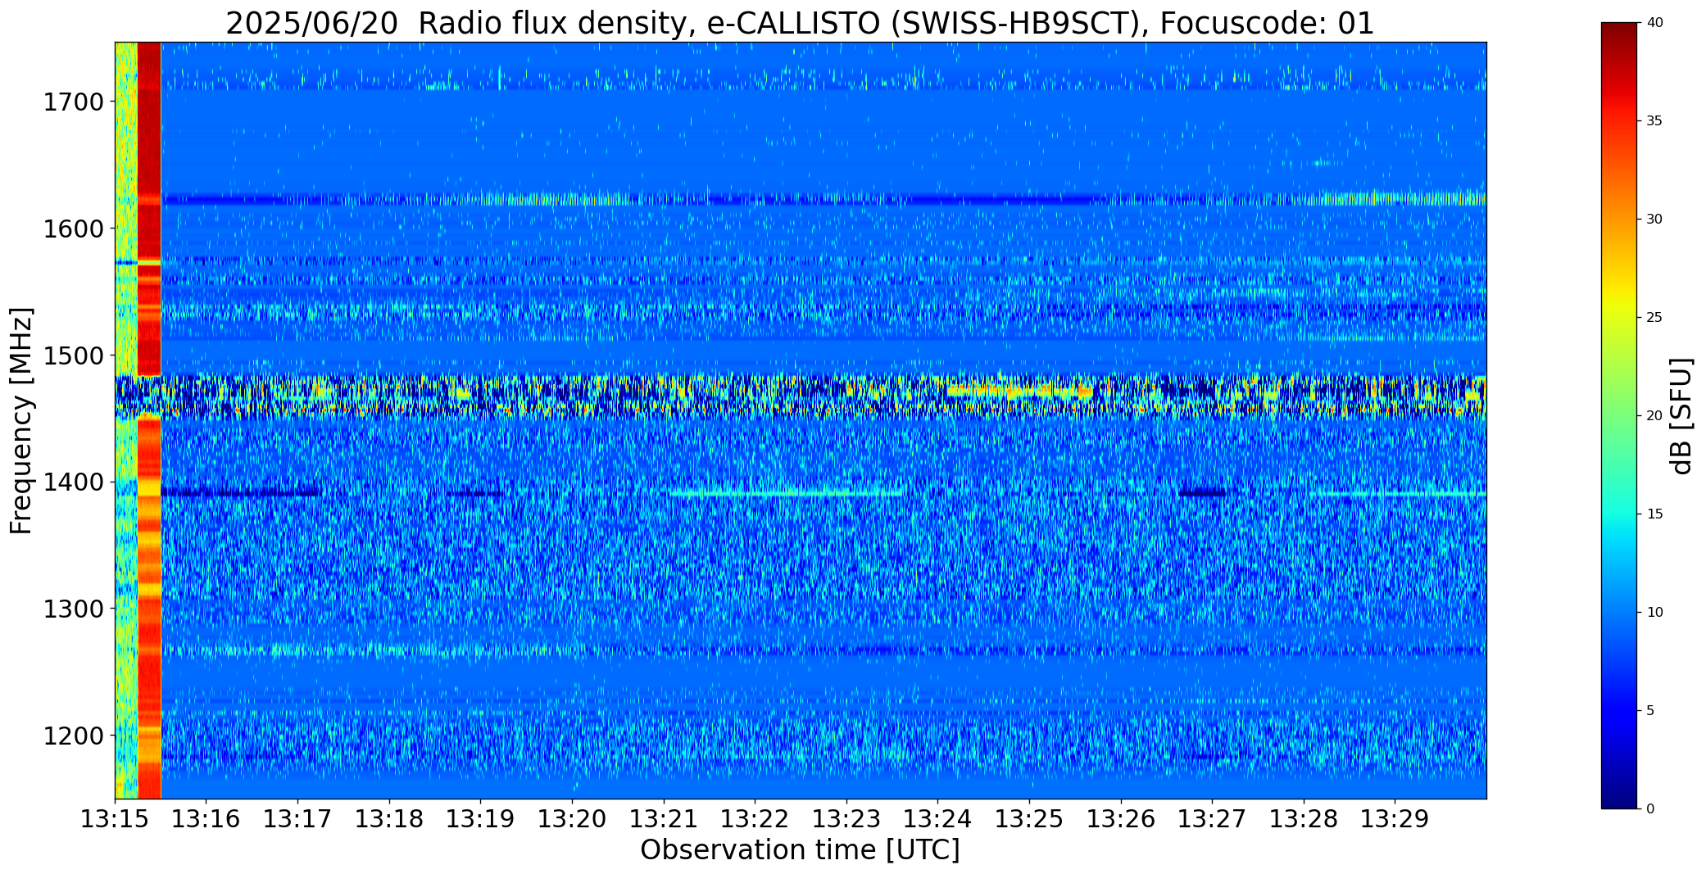The image size is (1706, 874).
Task: Click the 1400 frequency tick label
Action: coord(73,482)
